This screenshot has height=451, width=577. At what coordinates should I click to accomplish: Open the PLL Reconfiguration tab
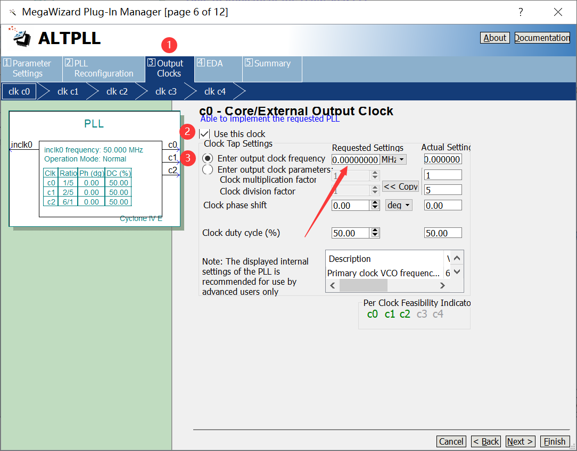pyautogui.click(x=103, y=69)
